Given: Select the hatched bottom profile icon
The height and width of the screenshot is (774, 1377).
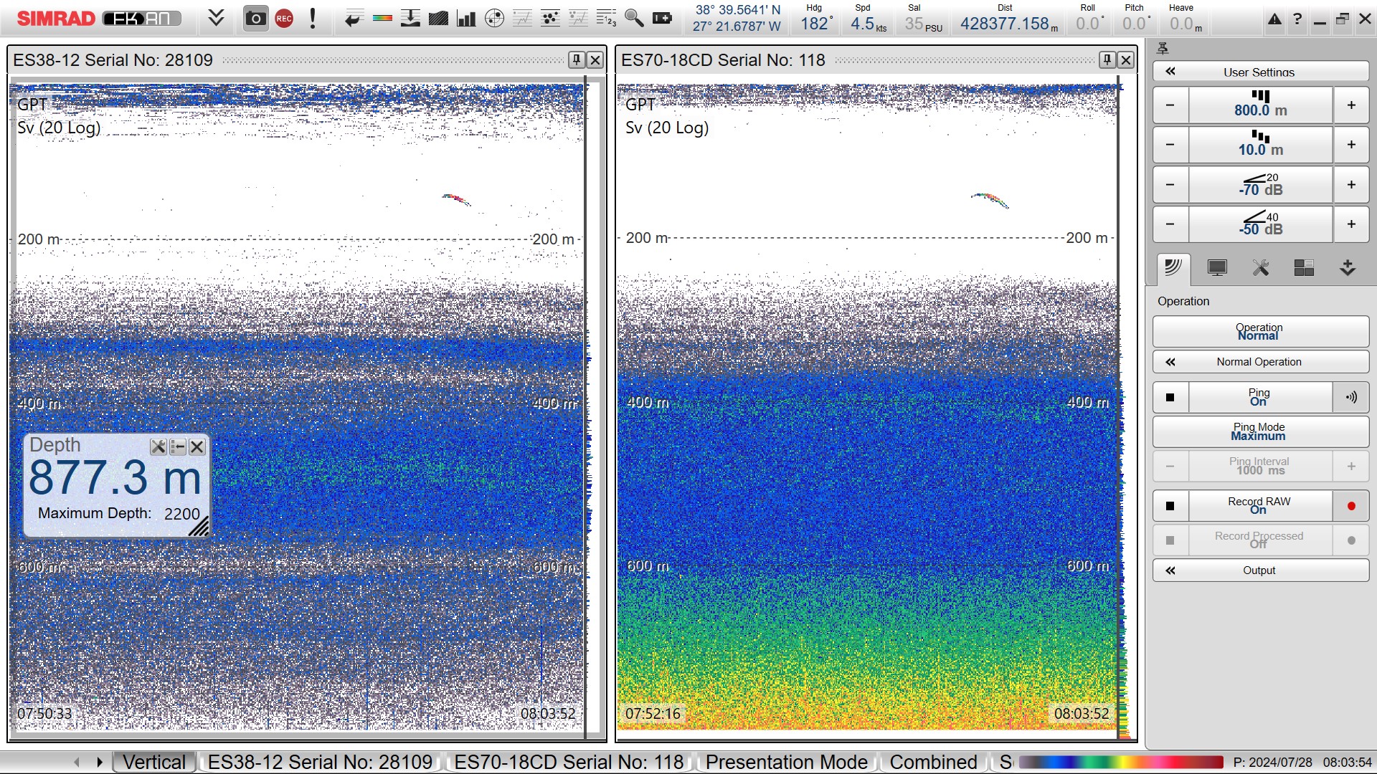Looking at the screenshot, I should pyautogui.click(x=438, y=19).
